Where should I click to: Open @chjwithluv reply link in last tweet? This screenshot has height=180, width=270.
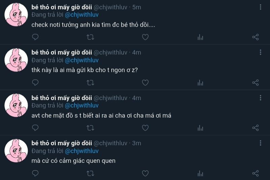82,151
